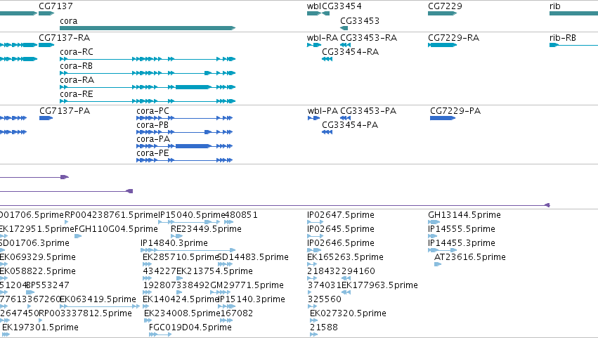Click the cora gene label

69,21
